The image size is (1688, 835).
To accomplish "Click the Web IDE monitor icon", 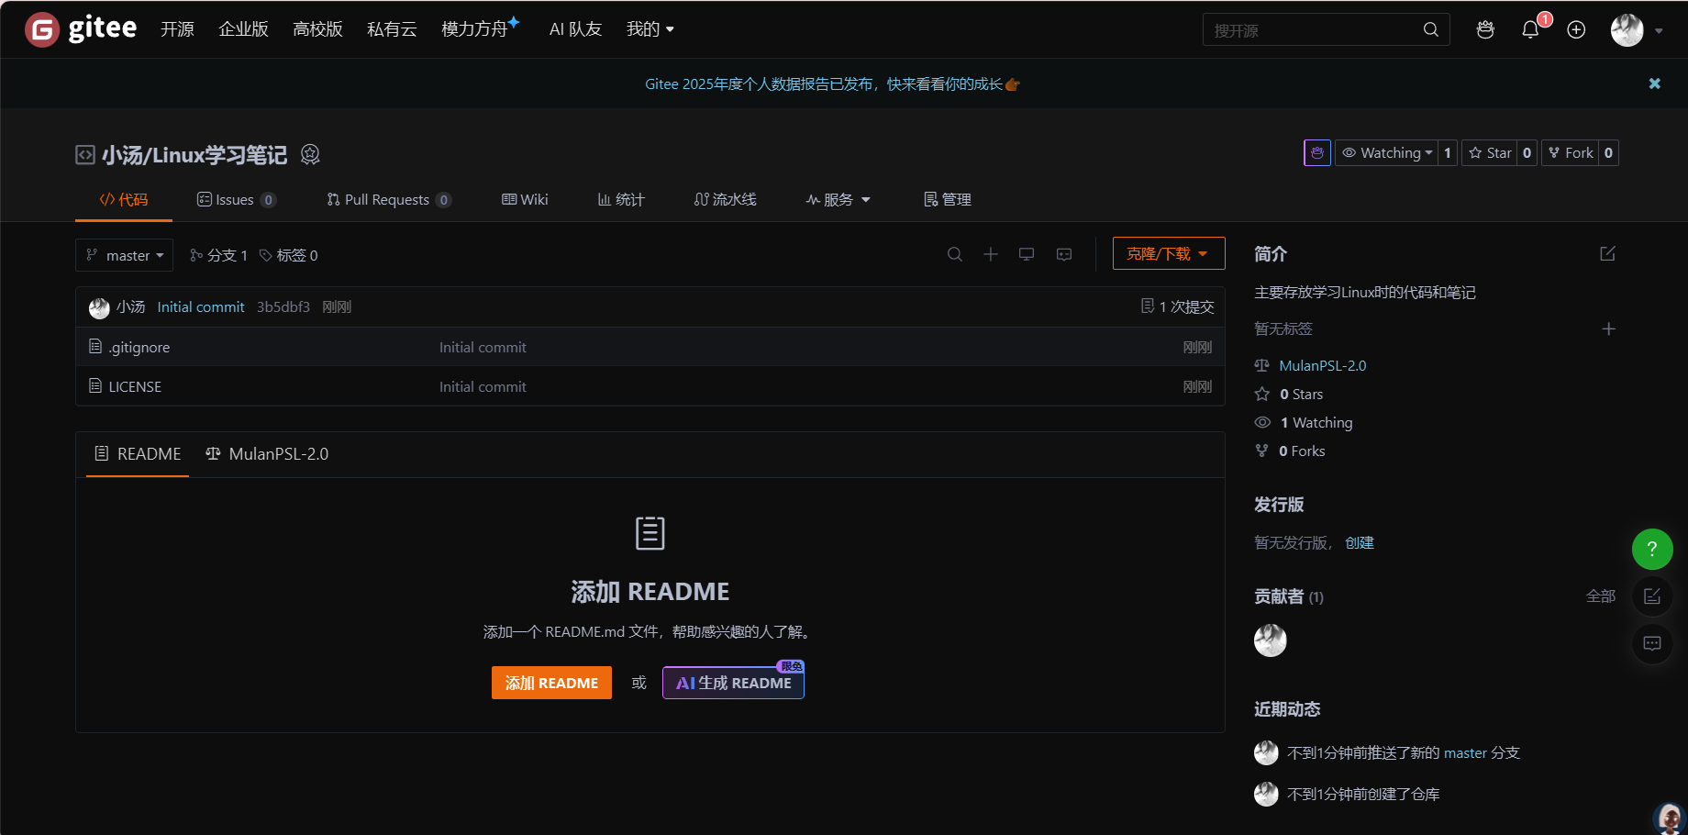I will pos(1027,254).
